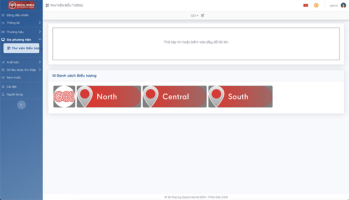Image resolution: width=349 pixels, height=200 pixels.
Task: Open Bảng điều khiển dashboard
Action: (x=17, y=15)
